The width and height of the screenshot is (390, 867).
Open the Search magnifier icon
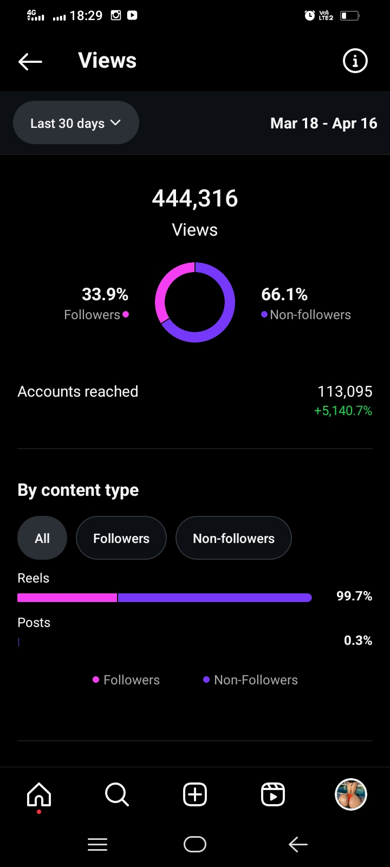tap(117, 795)
